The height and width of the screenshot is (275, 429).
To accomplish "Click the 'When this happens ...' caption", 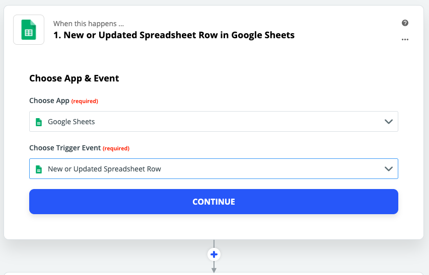I will tap(89, 24).
